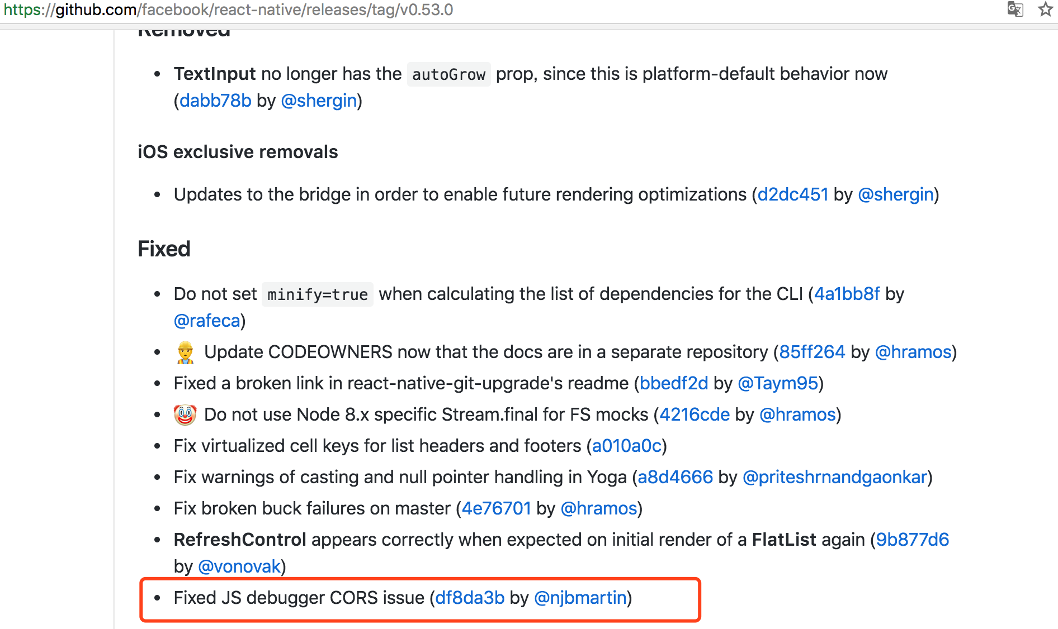Bookmark this page with the star icon
This screenshot has width=1058, height=629.
pos(1045,9)
